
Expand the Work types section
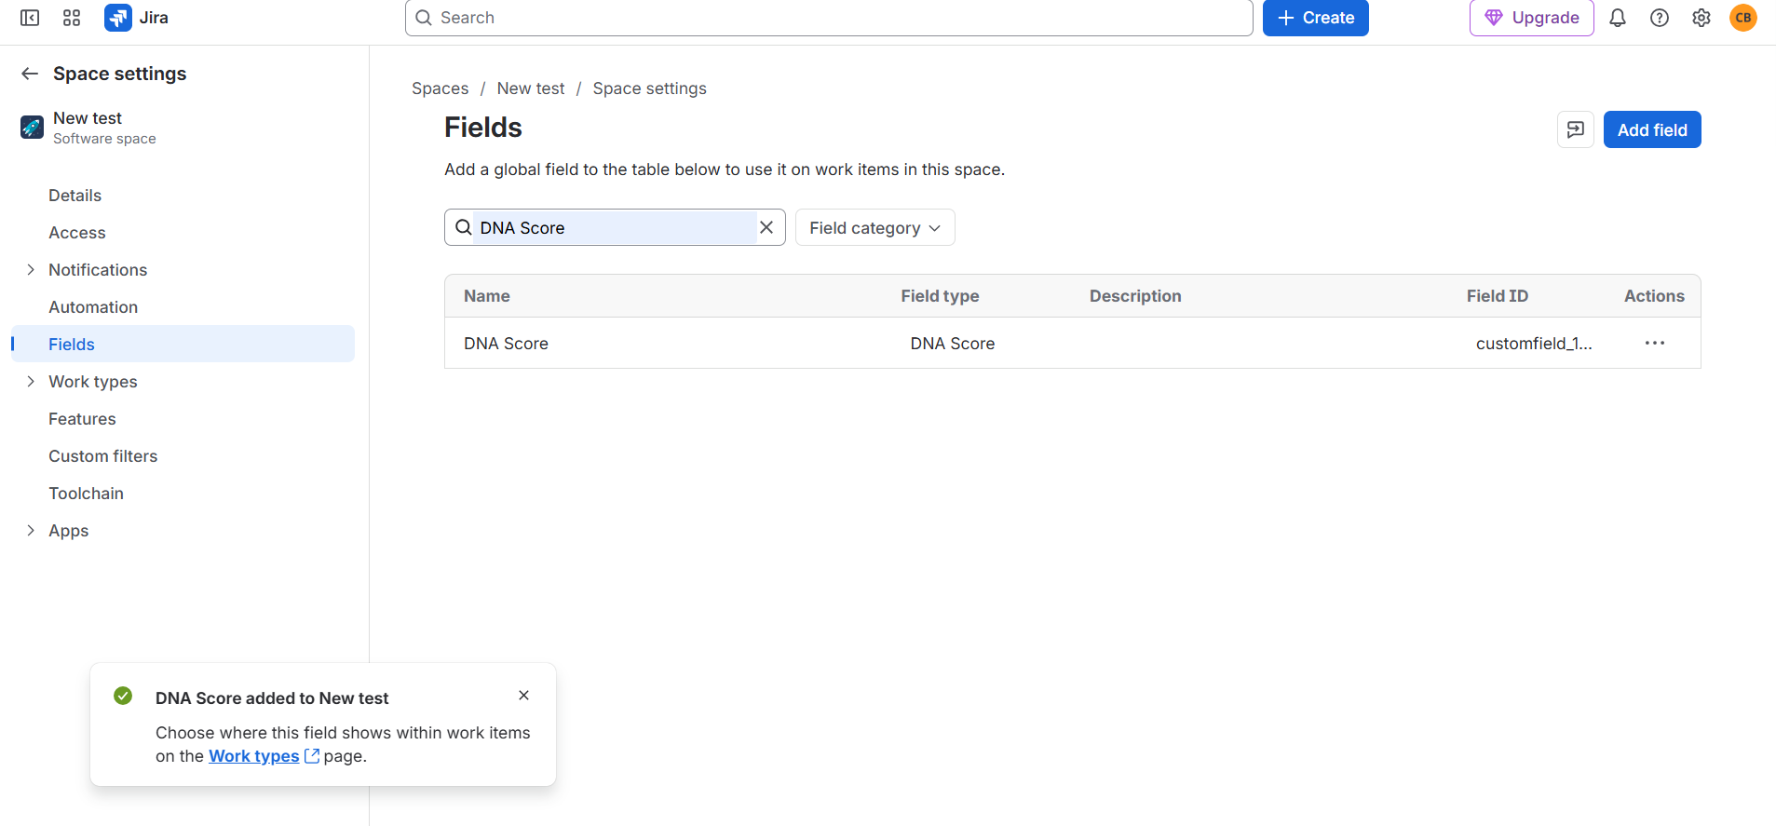coord(31,381)
